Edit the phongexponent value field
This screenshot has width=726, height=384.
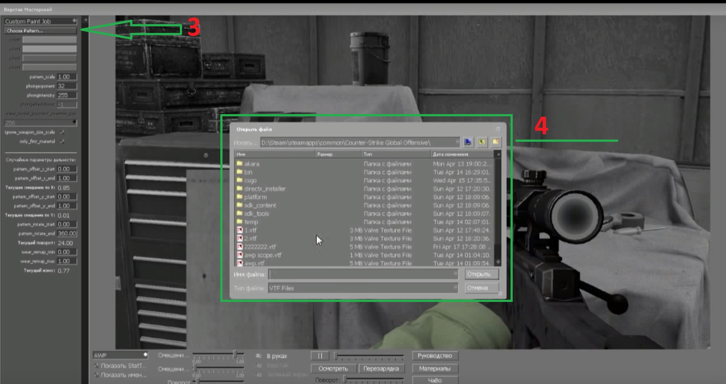67,86
